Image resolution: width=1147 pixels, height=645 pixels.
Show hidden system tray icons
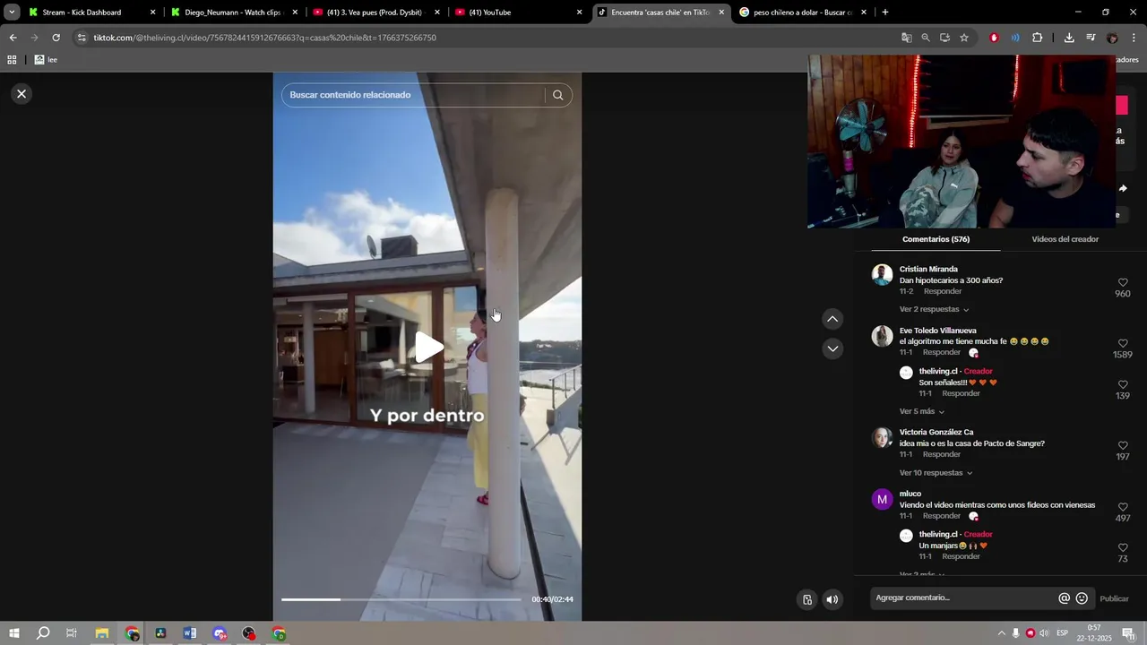[1002, 633]
